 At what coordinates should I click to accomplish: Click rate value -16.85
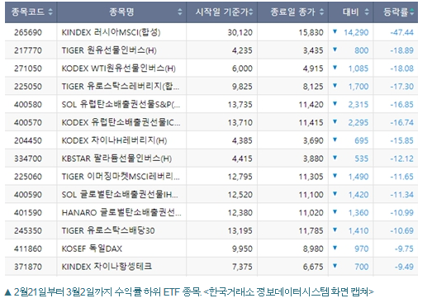(402, 104)
